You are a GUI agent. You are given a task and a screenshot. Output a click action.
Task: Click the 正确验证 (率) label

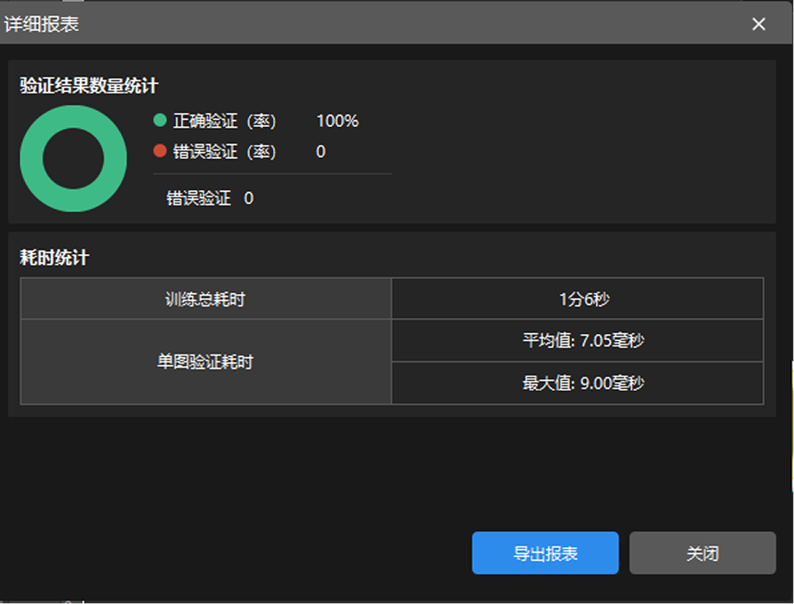(224, 121)
